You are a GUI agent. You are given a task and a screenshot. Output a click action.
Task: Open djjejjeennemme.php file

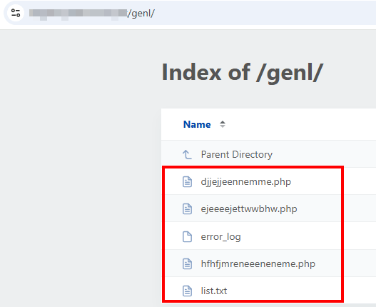click(x=246, y=182)
